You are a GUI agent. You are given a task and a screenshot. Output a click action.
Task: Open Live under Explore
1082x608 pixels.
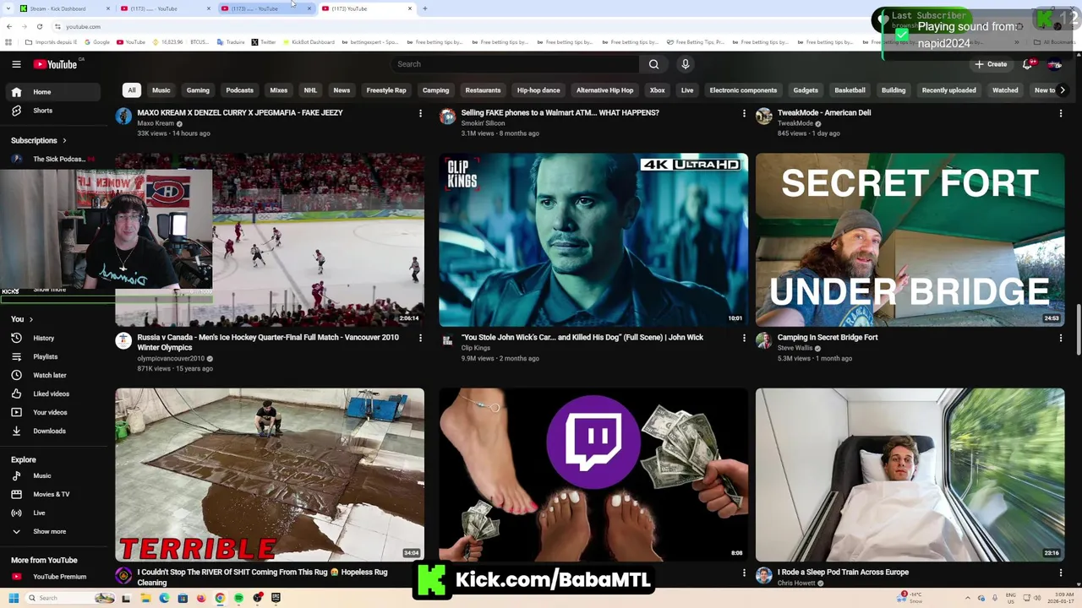coord(54,513)
